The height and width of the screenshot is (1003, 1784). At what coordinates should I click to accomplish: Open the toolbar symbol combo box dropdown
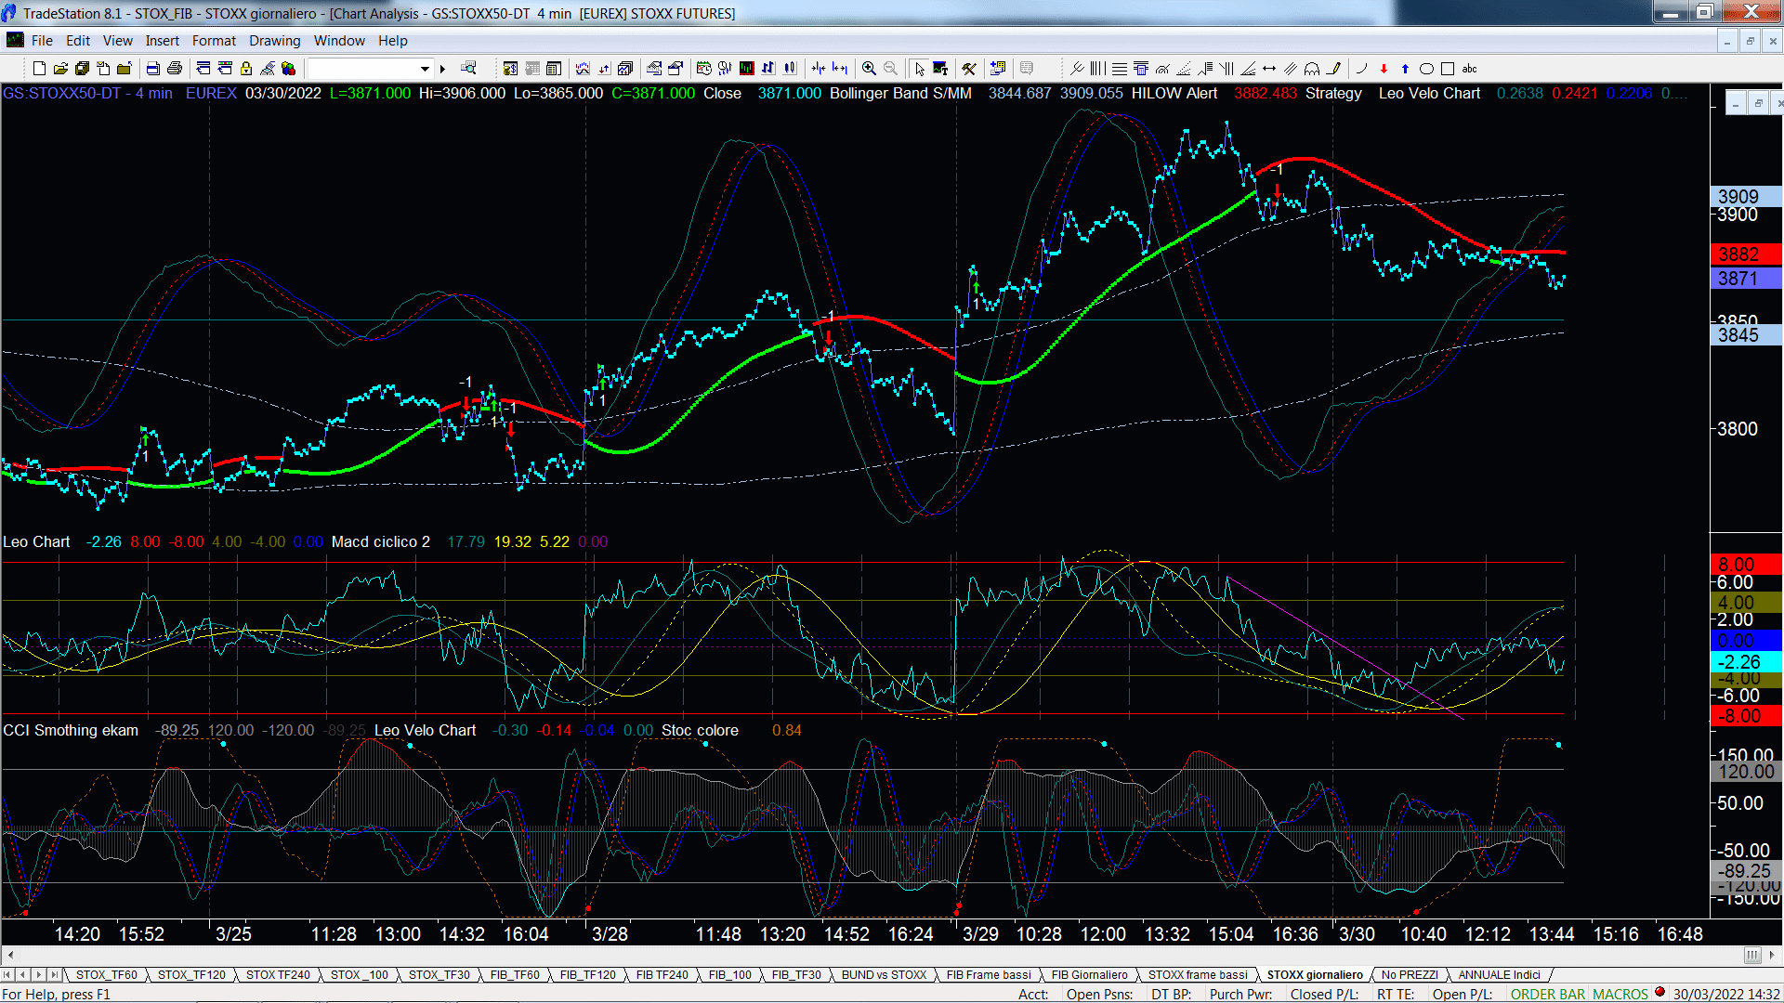425,69
